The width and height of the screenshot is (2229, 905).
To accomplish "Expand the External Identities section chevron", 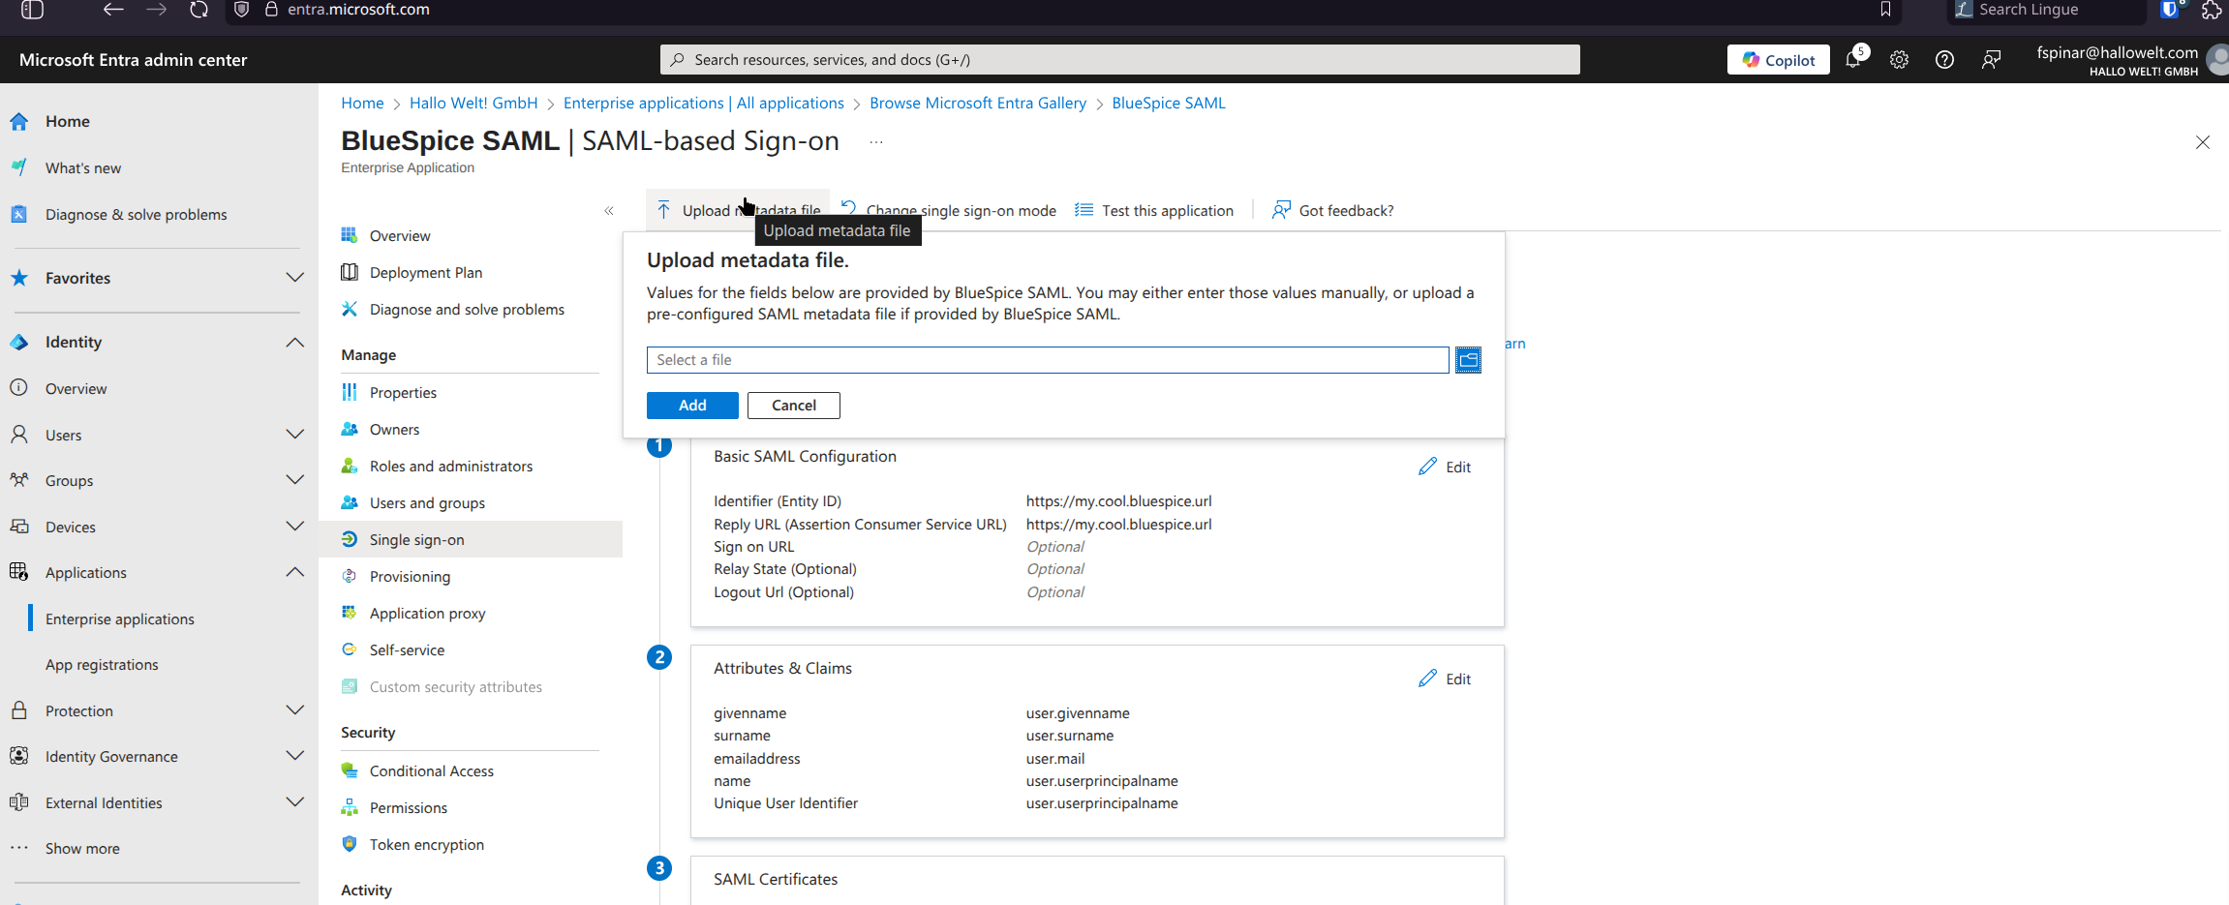I will [x=294, y=802].
